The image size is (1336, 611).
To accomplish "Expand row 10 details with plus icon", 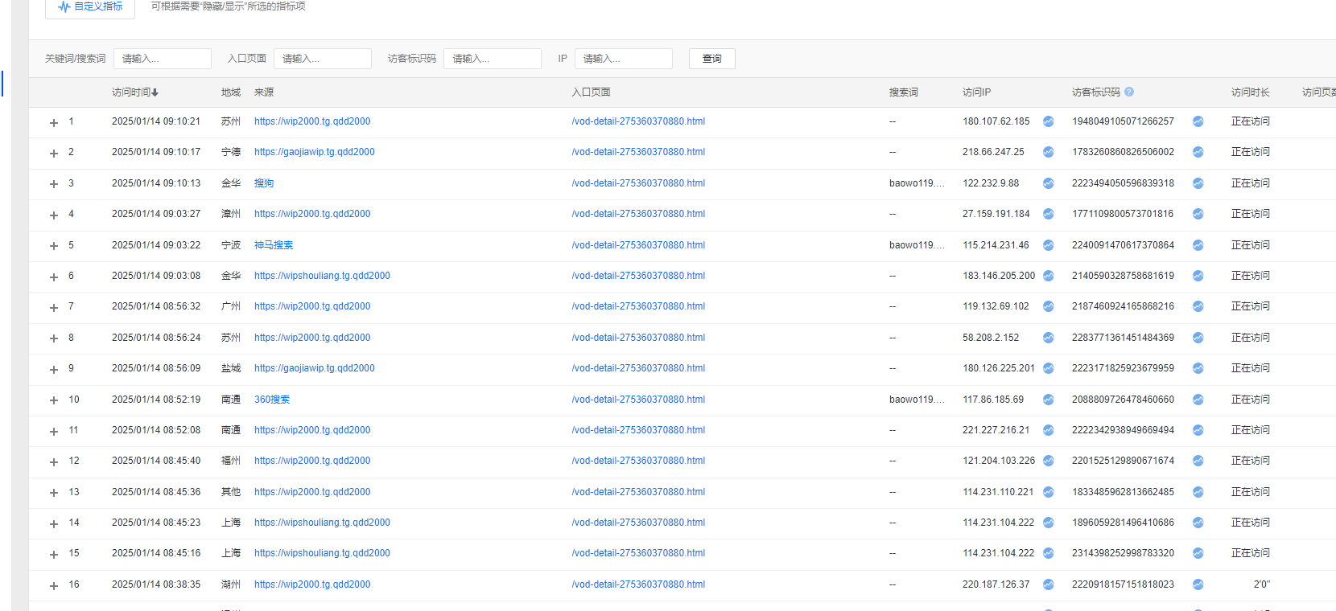I will click(x=54, y=400).
